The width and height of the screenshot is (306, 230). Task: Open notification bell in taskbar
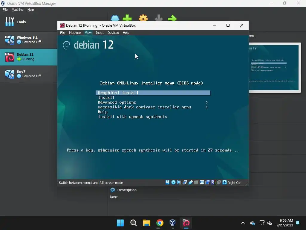click(298, 223)
